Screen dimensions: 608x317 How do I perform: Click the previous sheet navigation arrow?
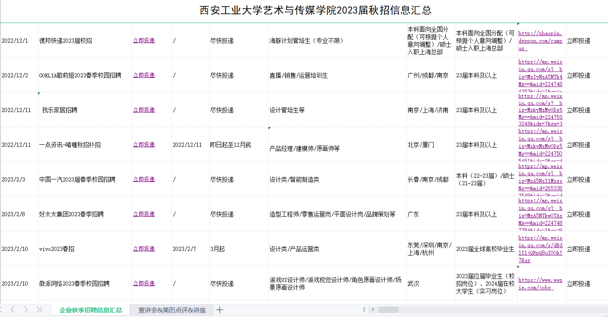click(x=13, y=309)
